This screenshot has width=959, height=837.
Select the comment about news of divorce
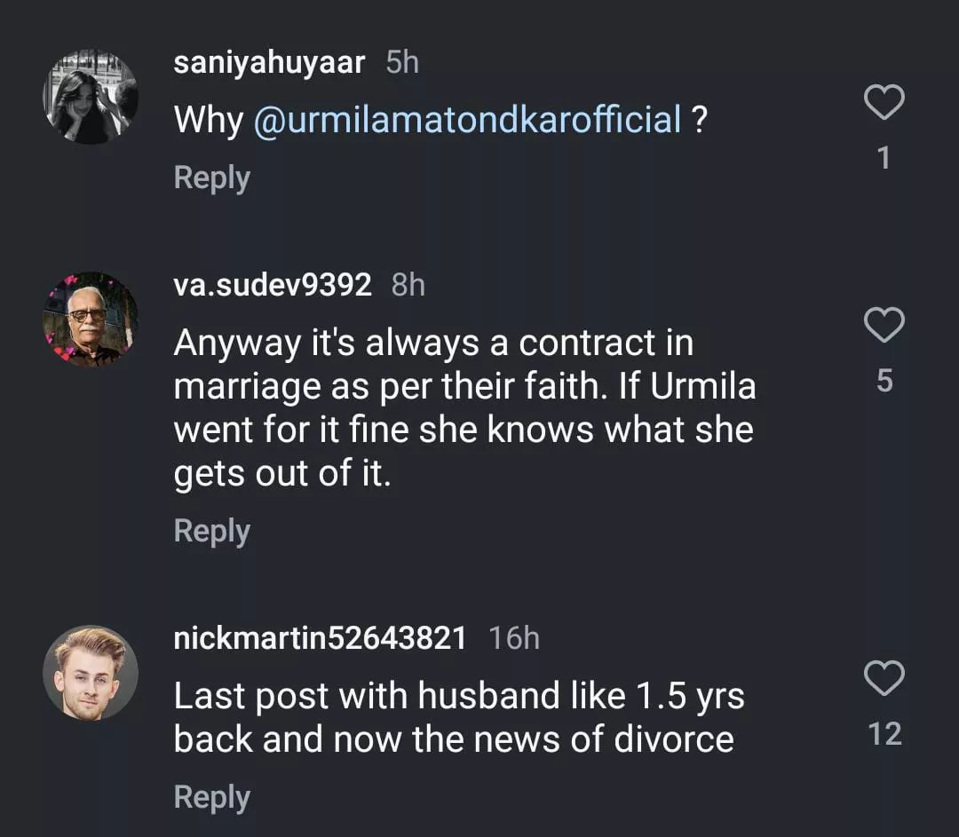coord(457,717)
